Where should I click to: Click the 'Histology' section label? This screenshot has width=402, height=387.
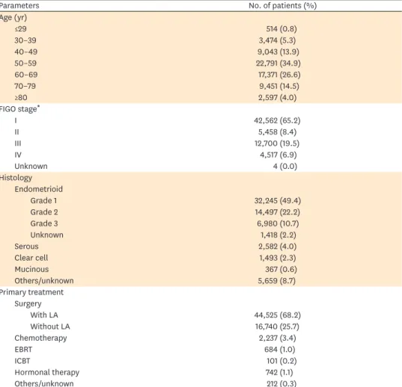tap(16, 178)
